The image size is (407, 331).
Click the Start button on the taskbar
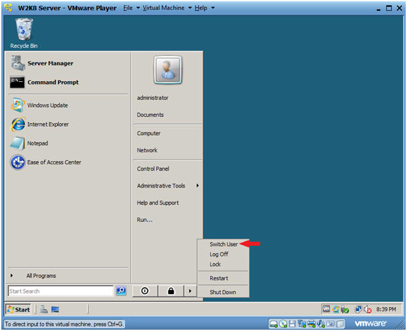click(x=18, y=310)
